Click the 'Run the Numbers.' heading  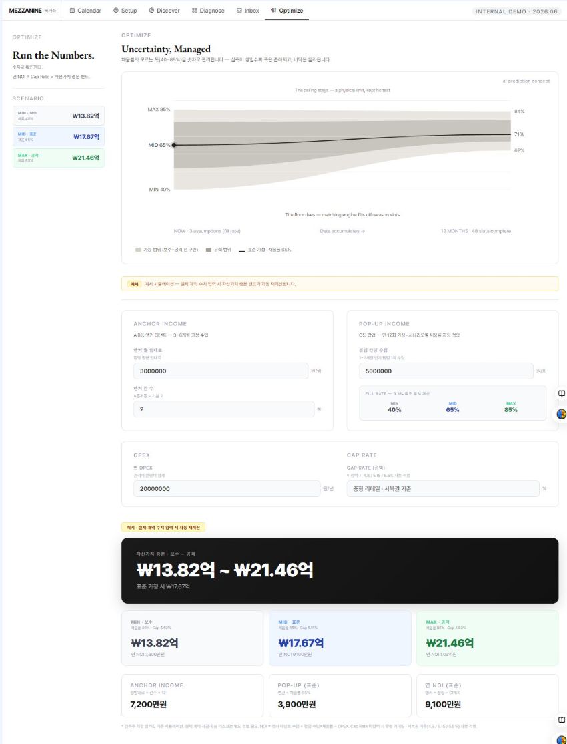(x=53, y=55)
